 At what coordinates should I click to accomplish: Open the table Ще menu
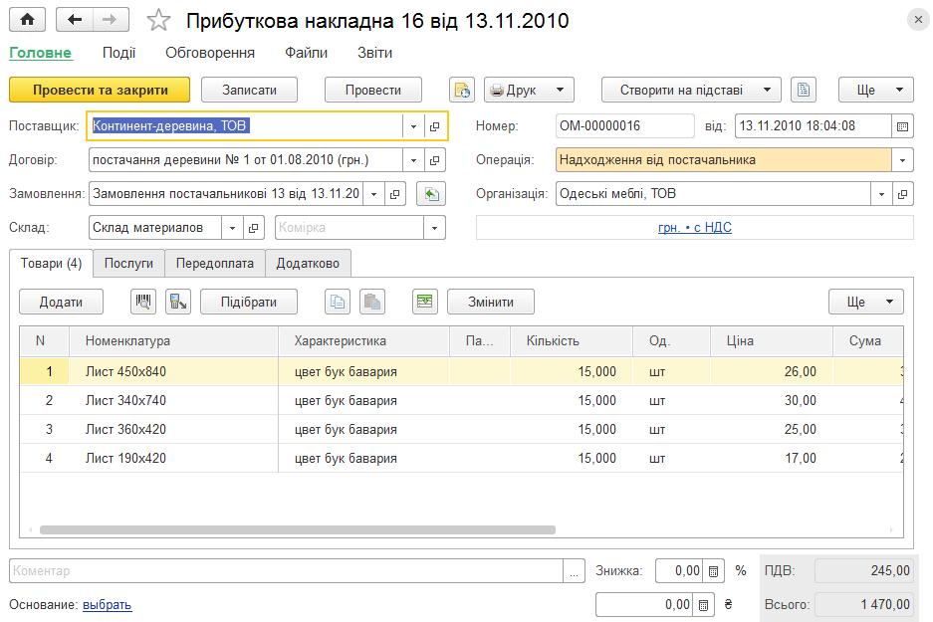865,302
